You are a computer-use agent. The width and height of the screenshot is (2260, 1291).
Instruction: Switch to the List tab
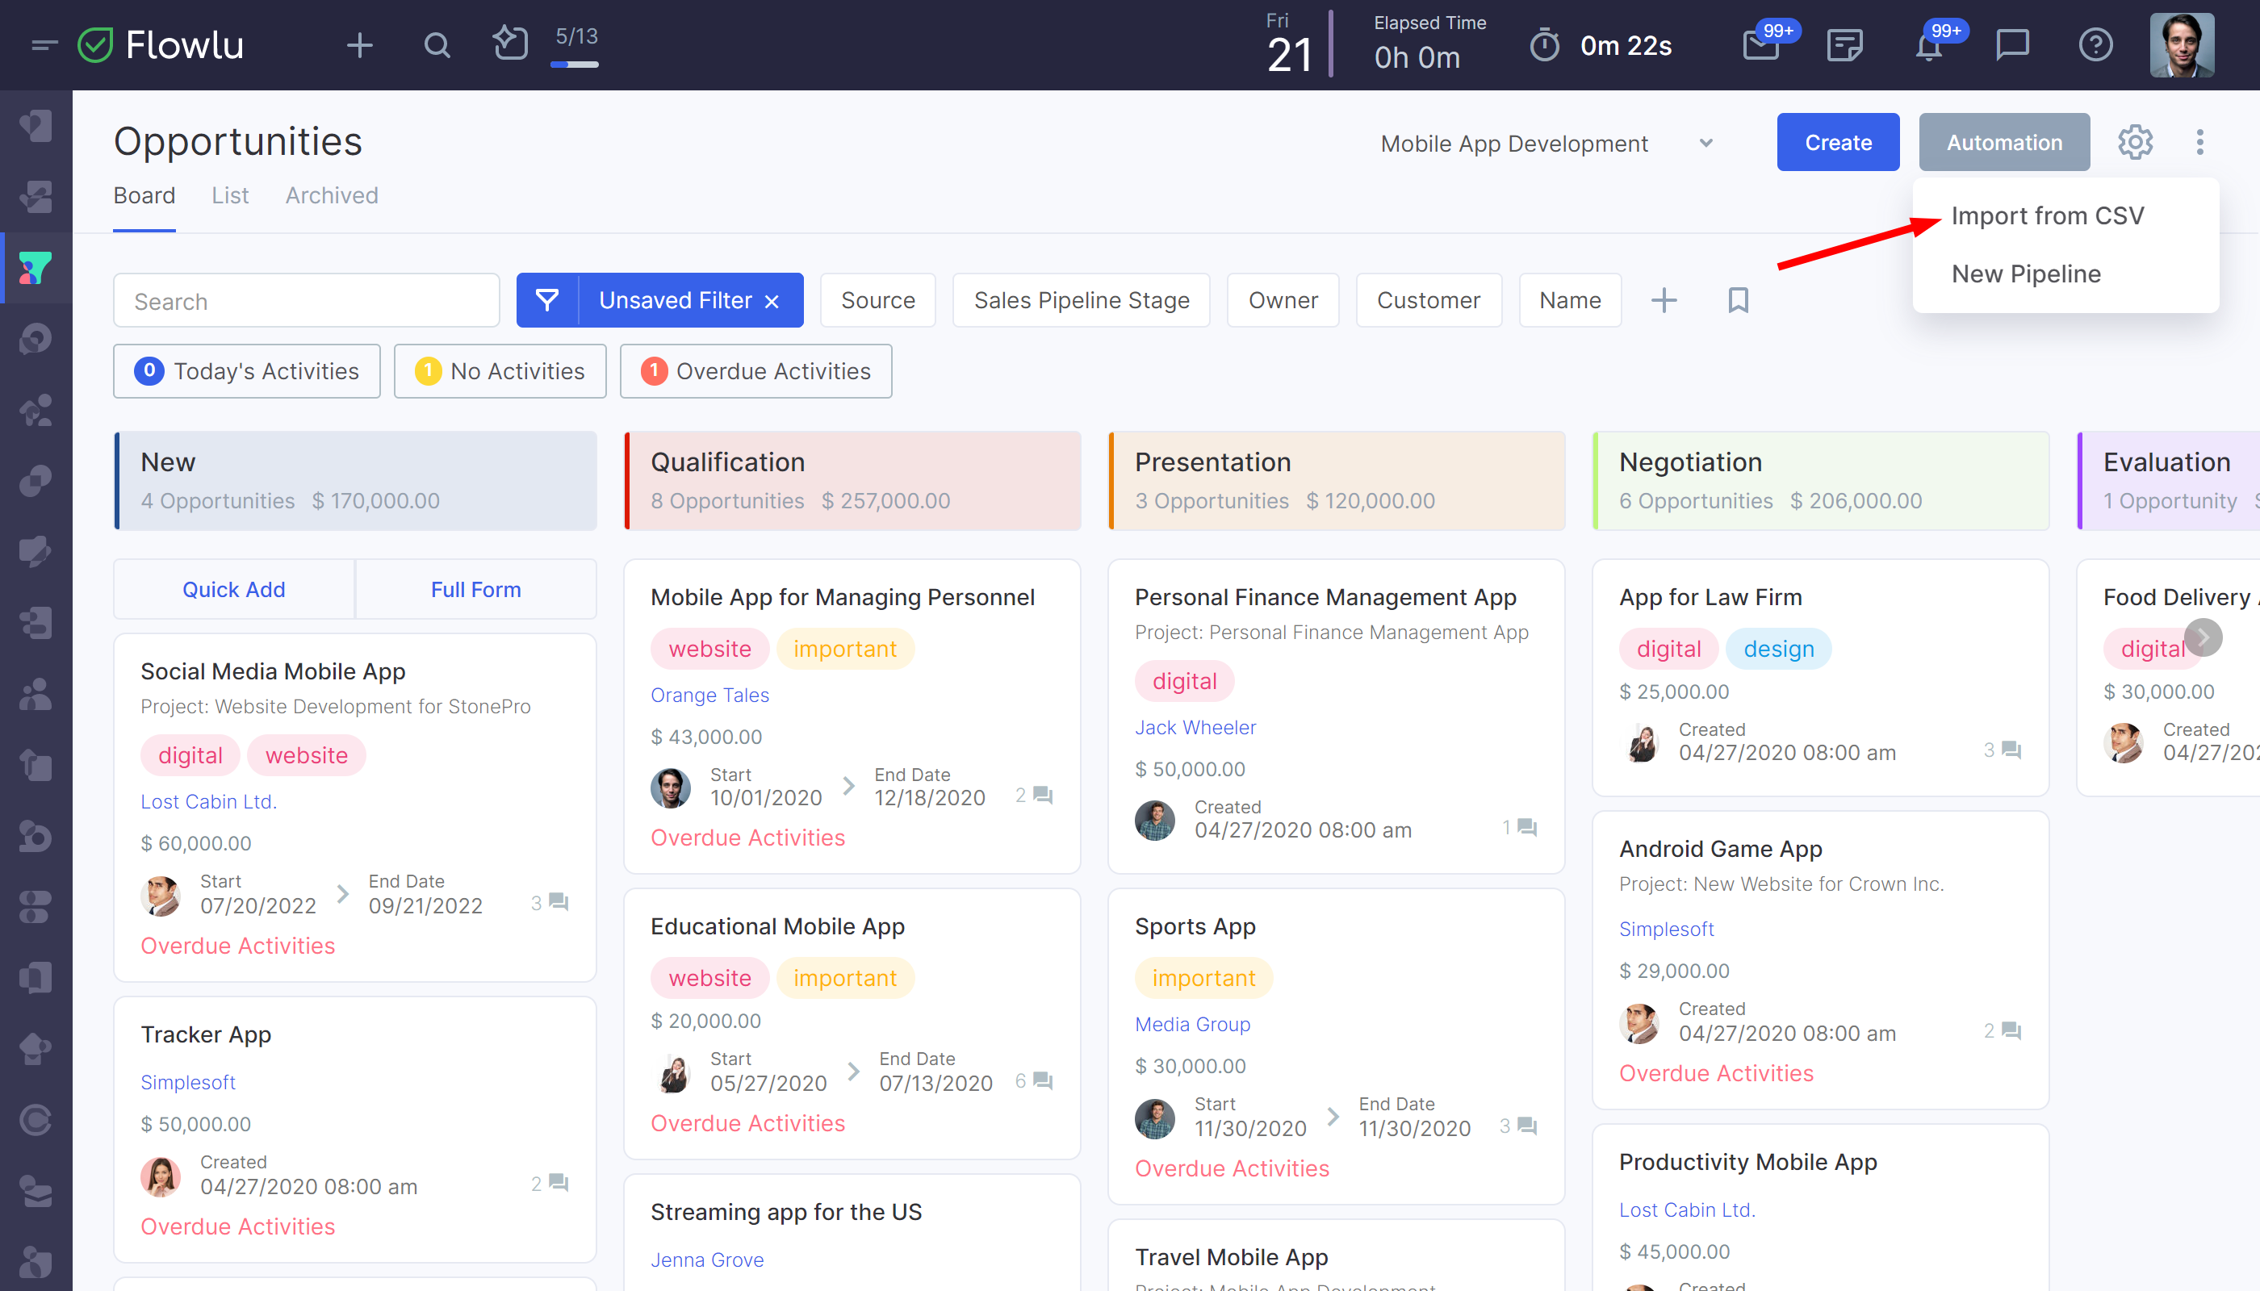tap(230, 195)
